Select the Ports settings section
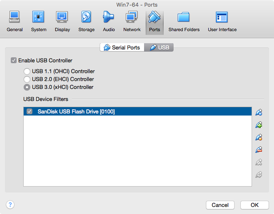 point(154,22)
